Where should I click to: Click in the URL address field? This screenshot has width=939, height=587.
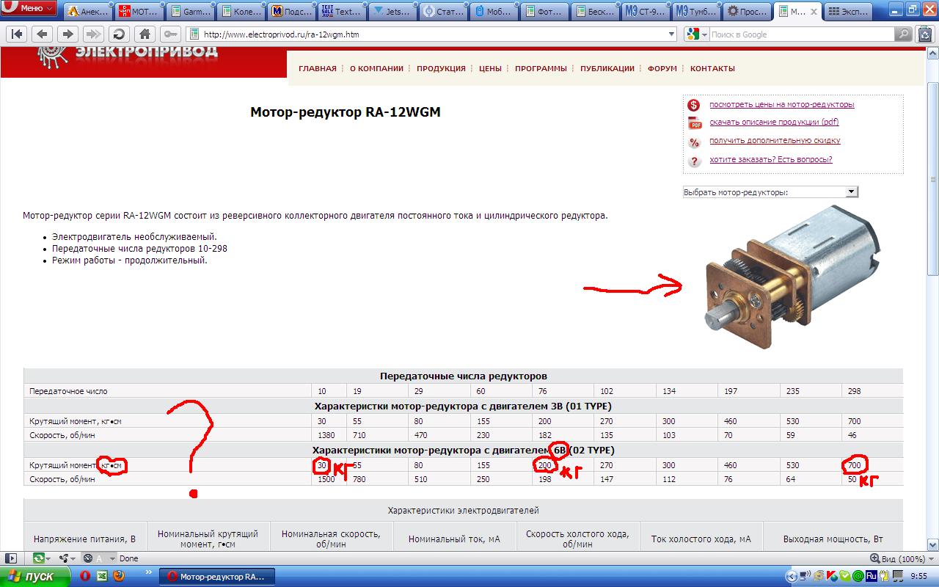(433, 34)
